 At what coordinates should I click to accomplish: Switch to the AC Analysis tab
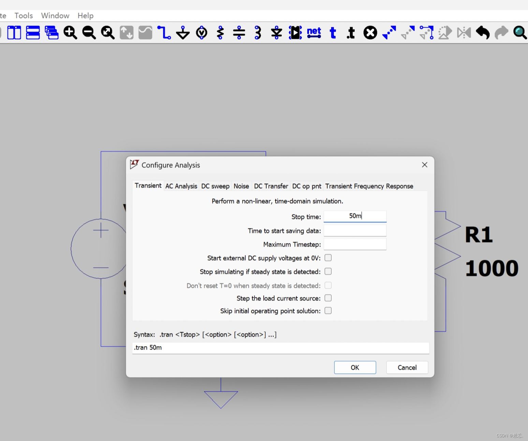click(181, 186)
